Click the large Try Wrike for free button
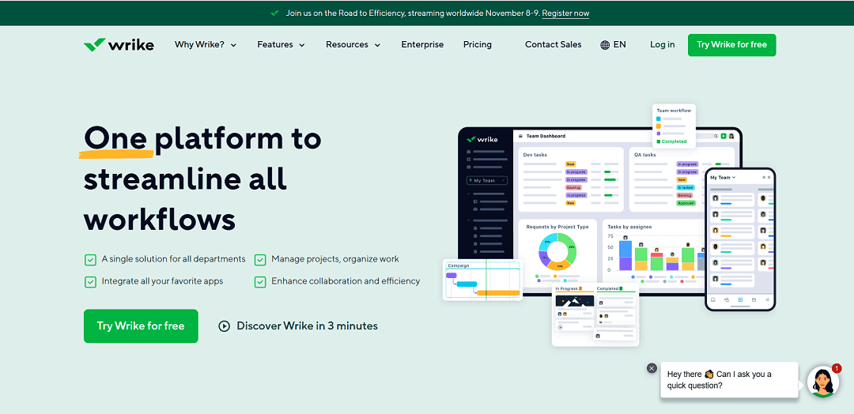Screen dimensions: 854x414 tap(141, 326)
